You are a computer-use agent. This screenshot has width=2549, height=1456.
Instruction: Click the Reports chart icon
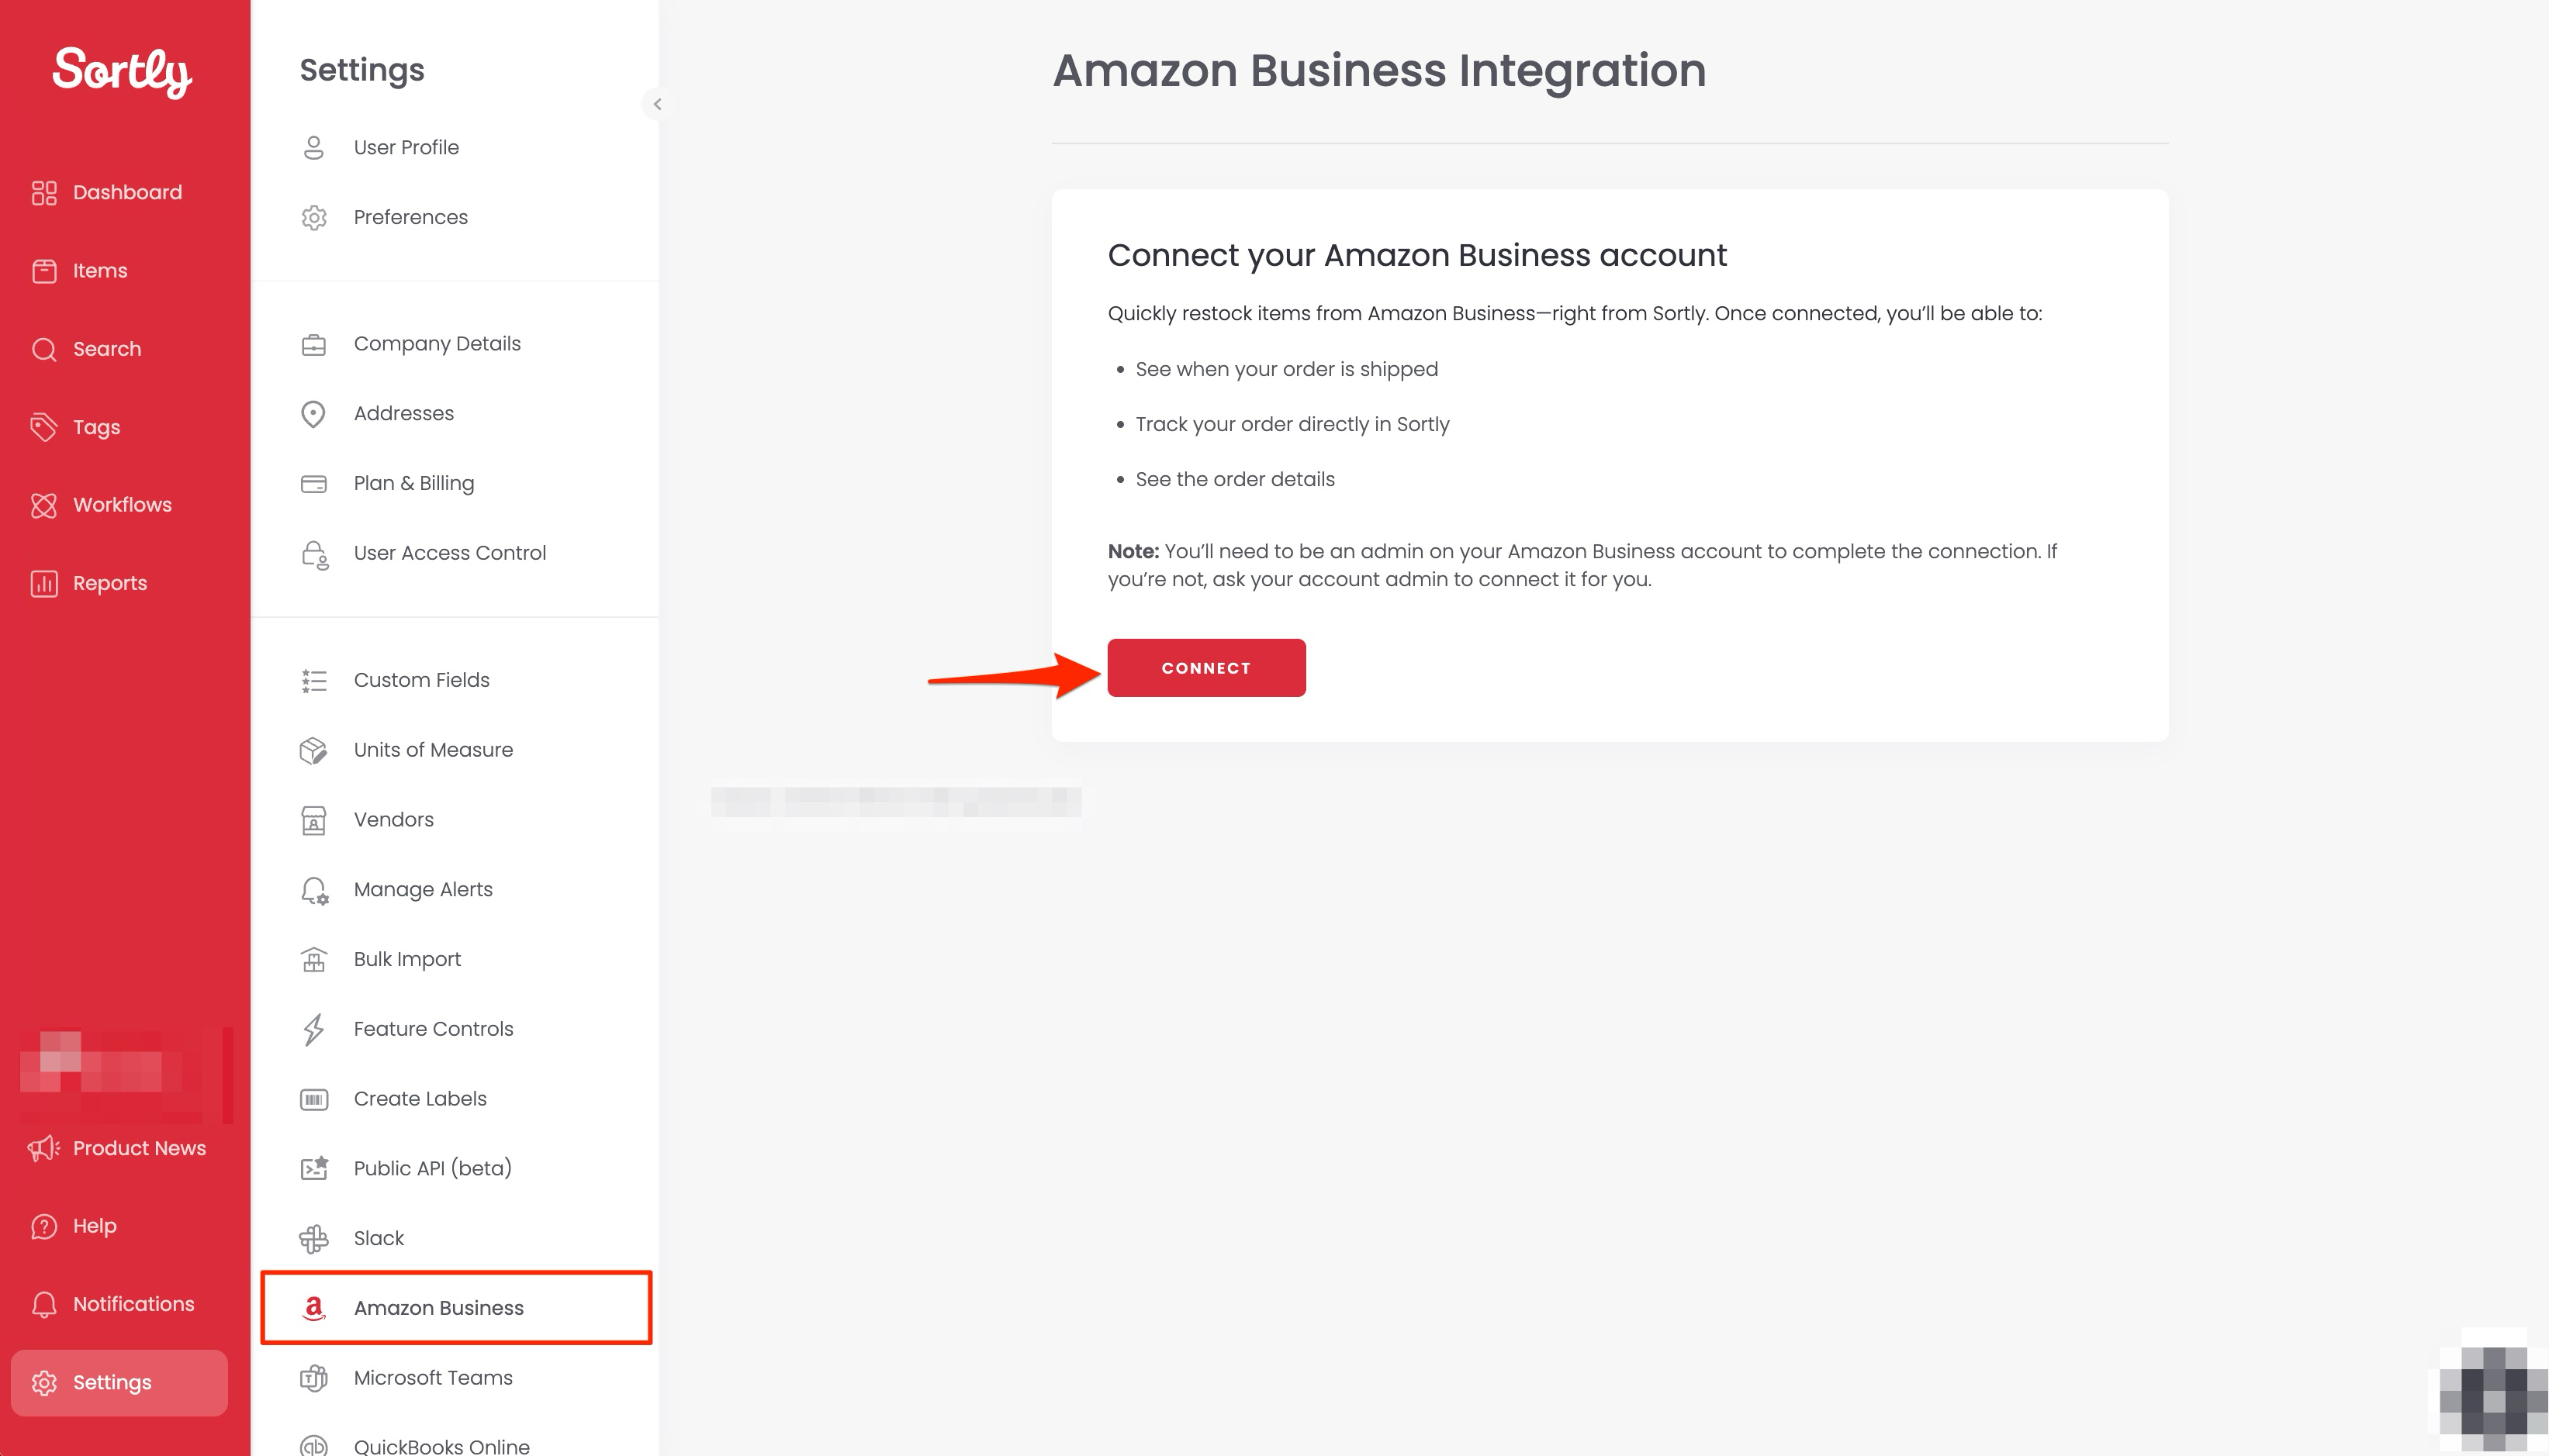44,583
